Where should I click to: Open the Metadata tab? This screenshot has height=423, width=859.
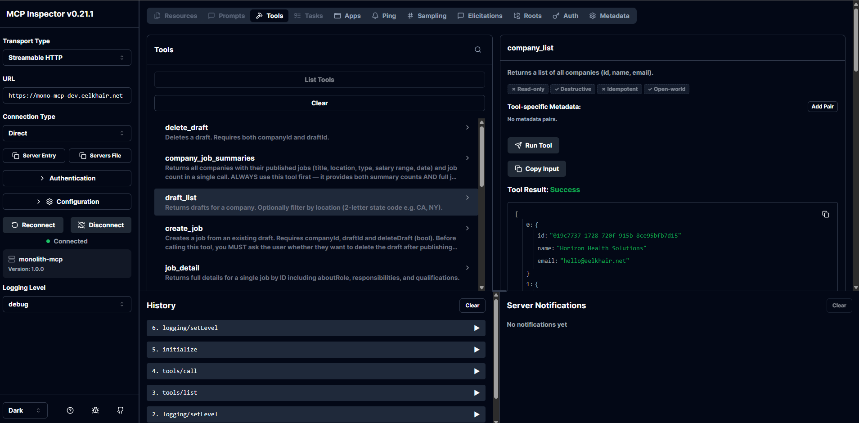pyautogui.click(x=609, y=16)
